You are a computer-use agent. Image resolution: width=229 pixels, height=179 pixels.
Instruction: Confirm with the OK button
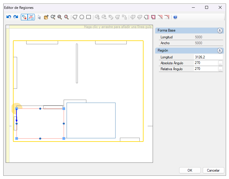pos(190,170)
